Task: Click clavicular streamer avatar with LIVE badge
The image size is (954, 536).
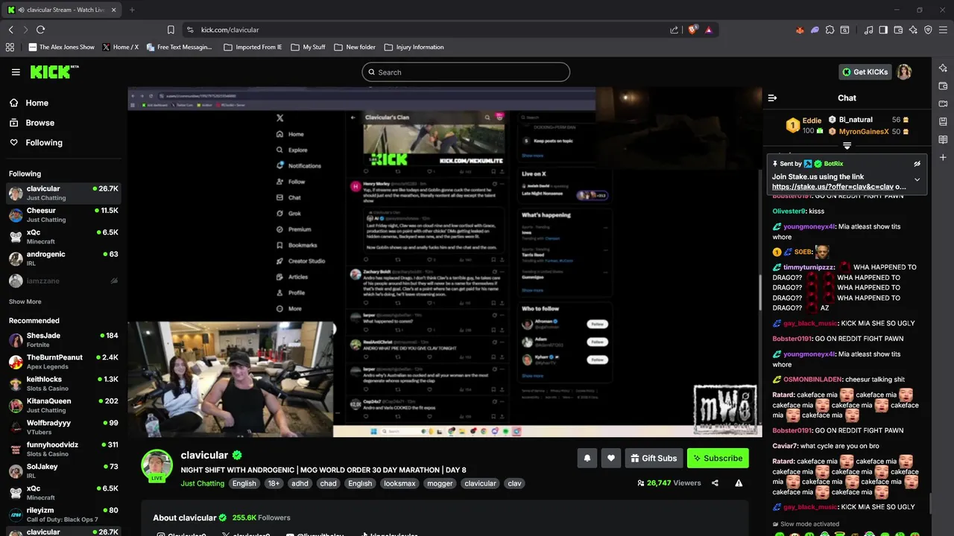Action: (x=157, y=465)
